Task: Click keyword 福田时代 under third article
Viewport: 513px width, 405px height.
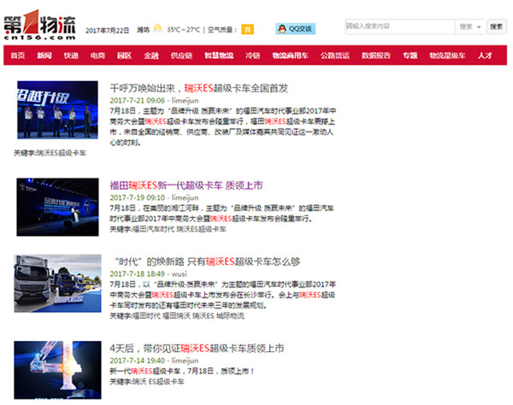Action: click(146, 316)
